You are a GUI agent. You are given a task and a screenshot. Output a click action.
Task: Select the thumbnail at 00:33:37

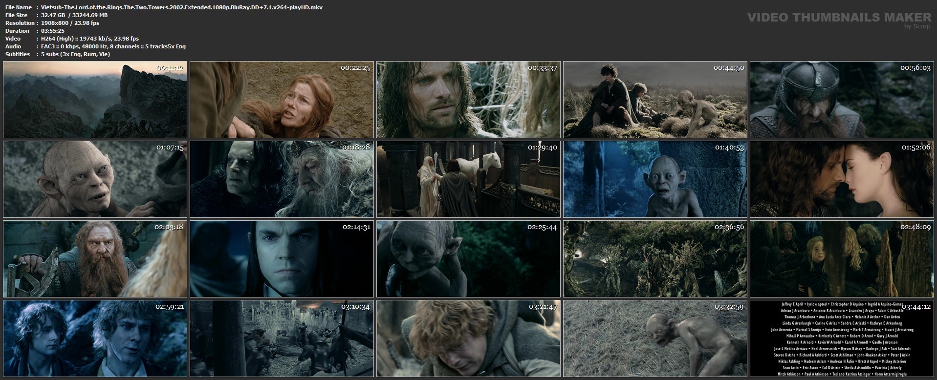pyautogui.click(x=468, y=100)
